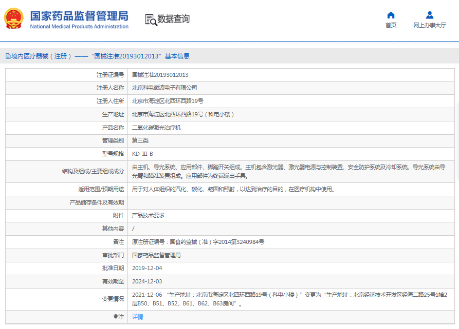The width and height of the screenshot is (459, 329).
Task: Select the 境内医疗器械（注册） breadcrumb text
Action: [x=41, y=56]
